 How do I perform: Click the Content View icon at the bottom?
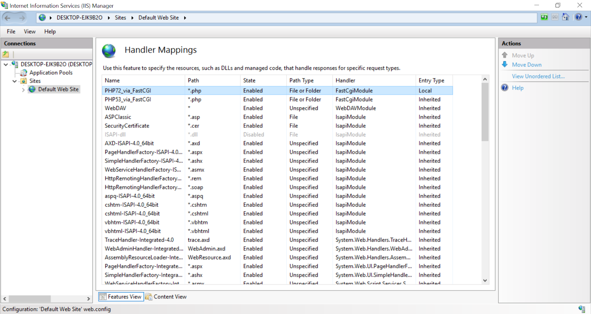pyautogui.click(x=149, y=297)
